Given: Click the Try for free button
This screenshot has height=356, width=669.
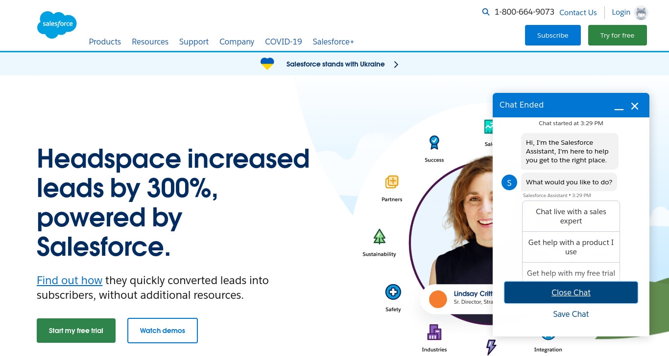Looking at the screenshot, I should (x=618, y=35).
